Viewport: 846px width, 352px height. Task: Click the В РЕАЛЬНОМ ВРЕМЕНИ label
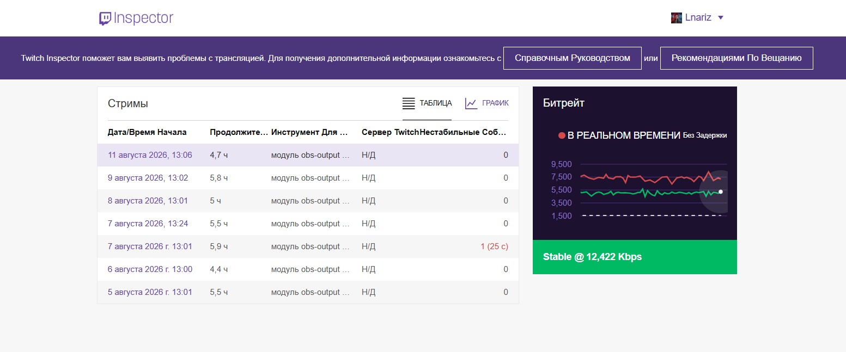624,135
